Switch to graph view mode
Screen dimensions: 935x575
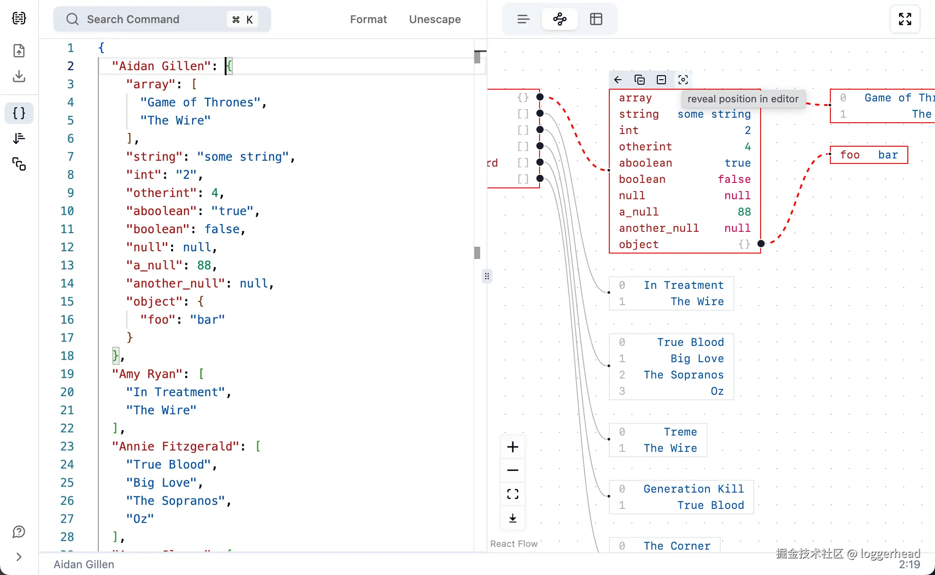pyautogui.click(x=560, y=19)
